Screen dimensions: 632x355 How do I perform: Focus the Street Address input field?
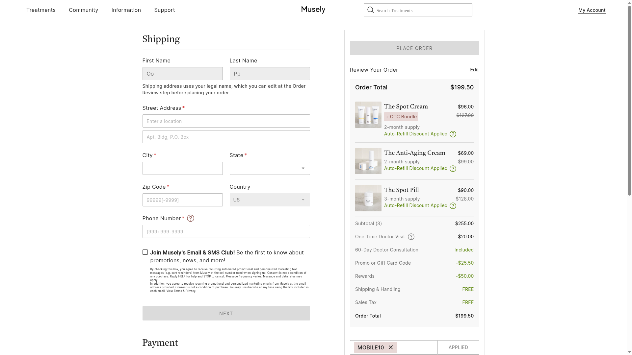tap(226, 121)
